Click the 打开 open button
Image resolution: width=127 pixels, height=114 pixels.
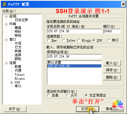(87, 109)
